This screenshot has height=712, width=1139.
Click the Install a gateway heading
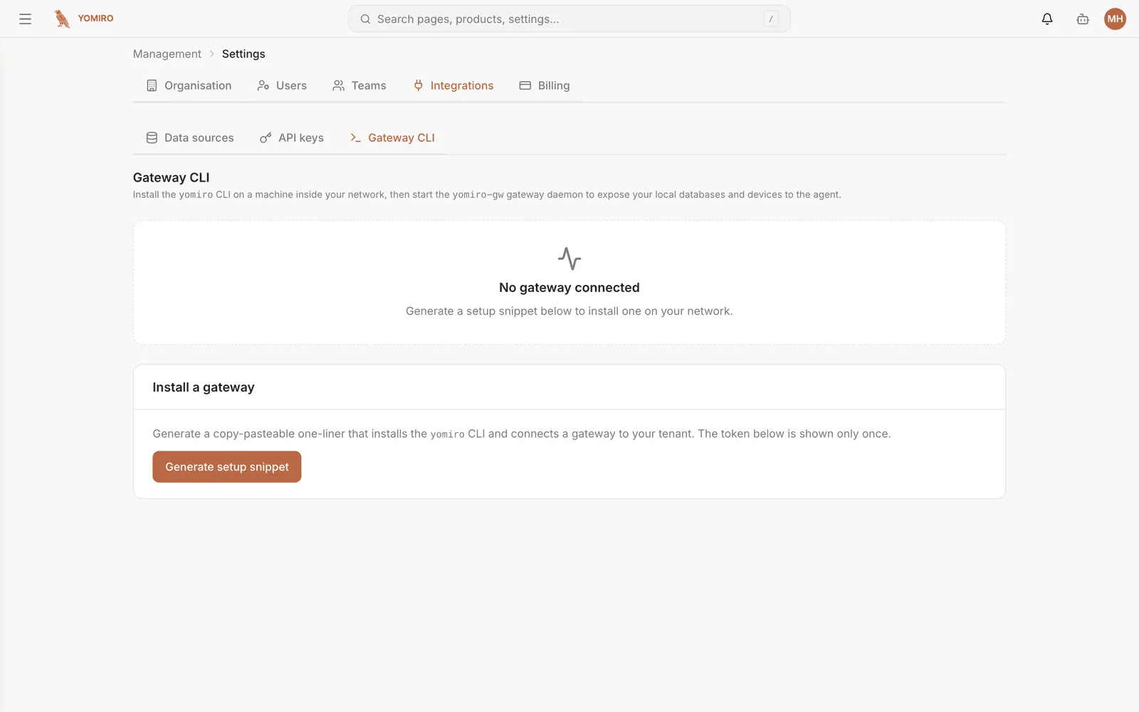coord(204,387)
